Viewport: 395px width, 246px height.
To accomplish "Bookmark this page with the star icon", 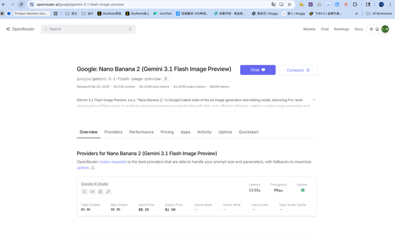I will click(289, 4).
